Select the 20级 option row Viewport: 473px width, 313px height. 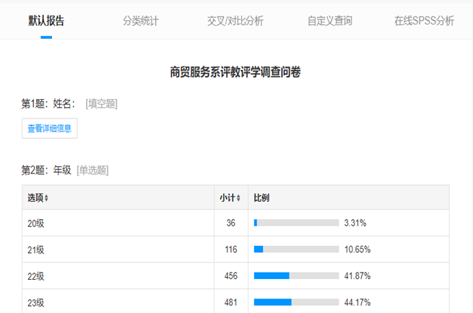pyautogui.click(x=36, y=223)
